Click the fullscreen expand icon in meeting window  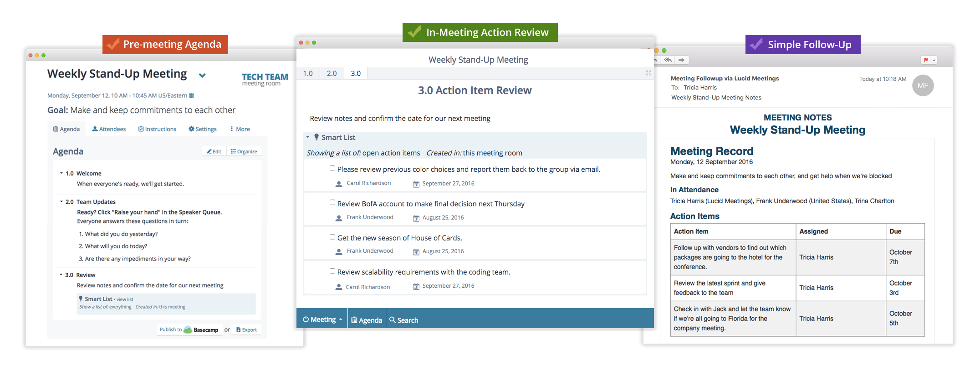(648, 73)
